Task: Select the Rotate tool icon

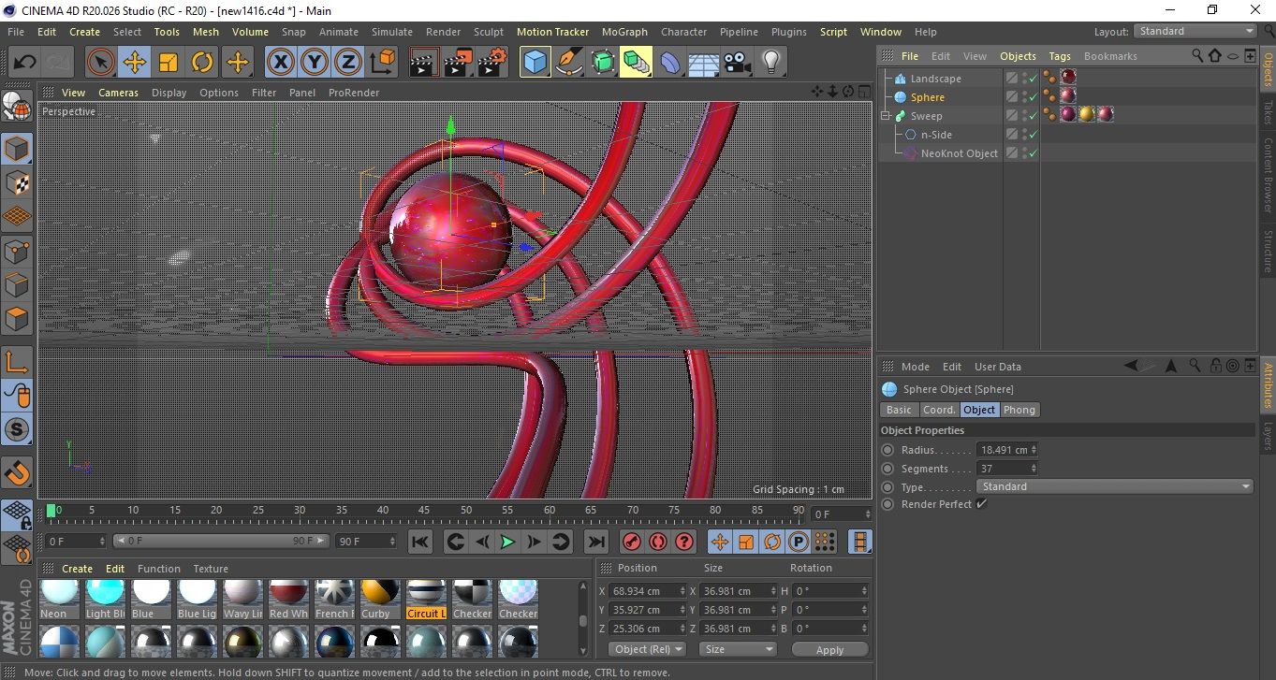Action: pyautogui.click(x=202, y=63)
